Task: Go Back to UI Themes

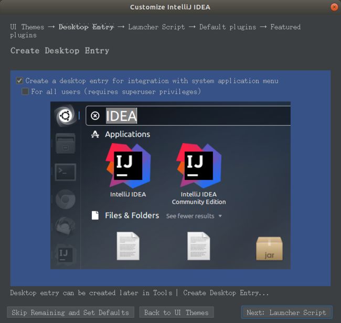Action: click(176, 312)
